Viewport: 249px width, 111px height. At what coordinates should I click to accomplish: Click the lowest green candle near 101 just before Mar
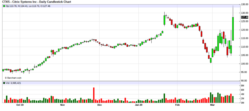(211, 60)
